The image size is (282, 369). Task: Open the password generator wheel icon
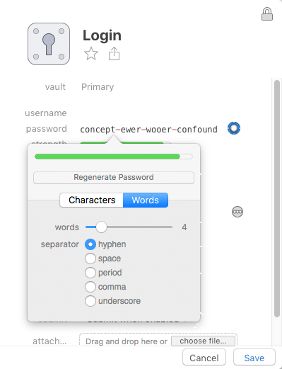tap(234, 128)
